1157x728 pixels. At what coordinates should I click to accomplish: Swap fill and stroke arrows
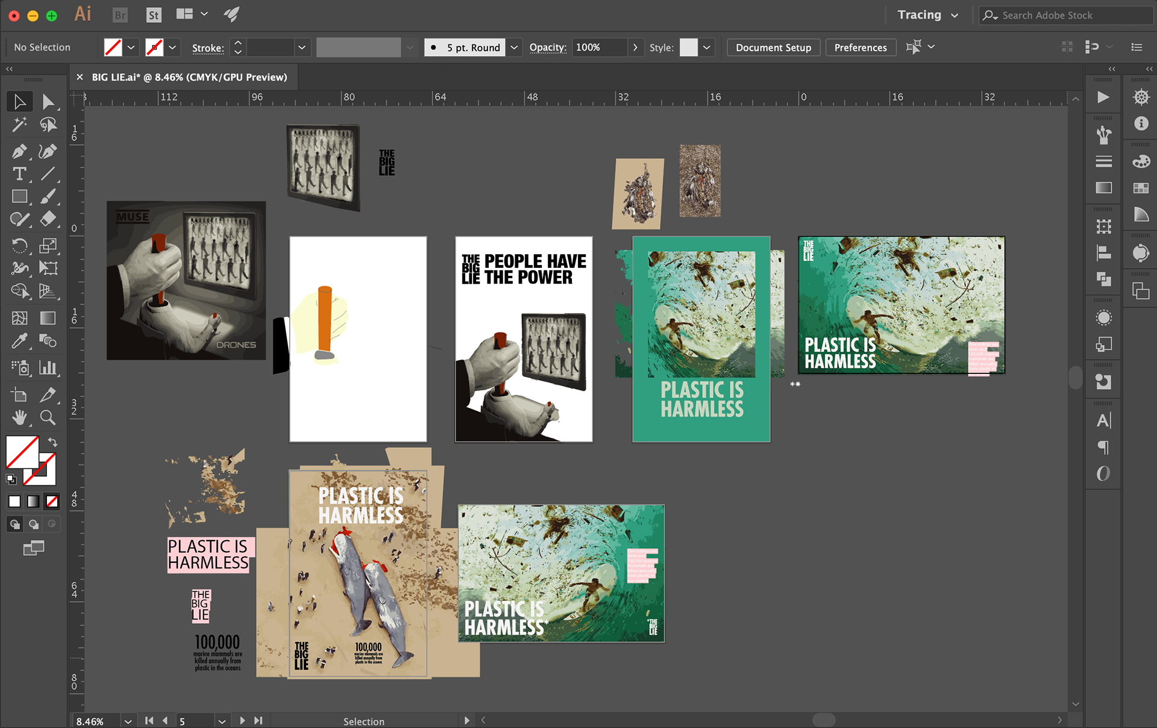click(52, 442)
